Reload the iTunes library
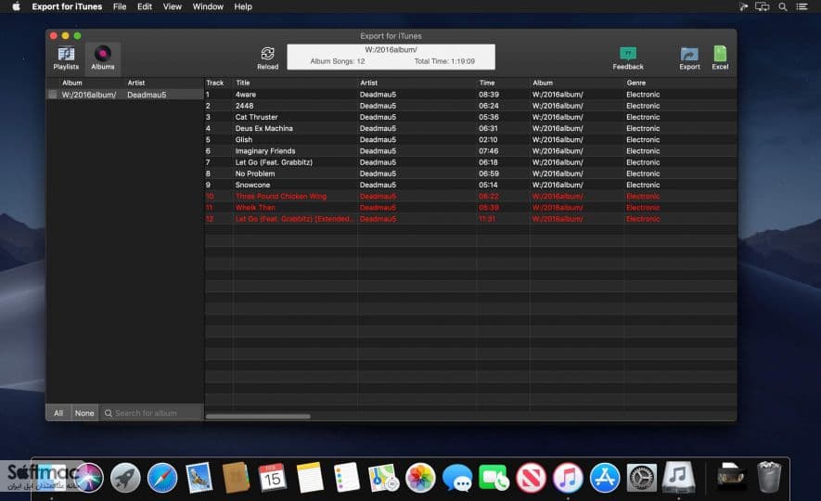 (x=267, y=58)
